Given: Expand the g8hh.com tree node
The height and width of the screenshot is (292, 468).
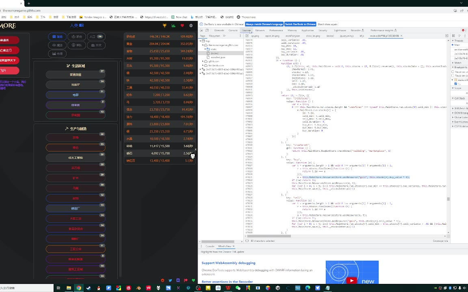Looking at the screenshot, I should (203, 61).
